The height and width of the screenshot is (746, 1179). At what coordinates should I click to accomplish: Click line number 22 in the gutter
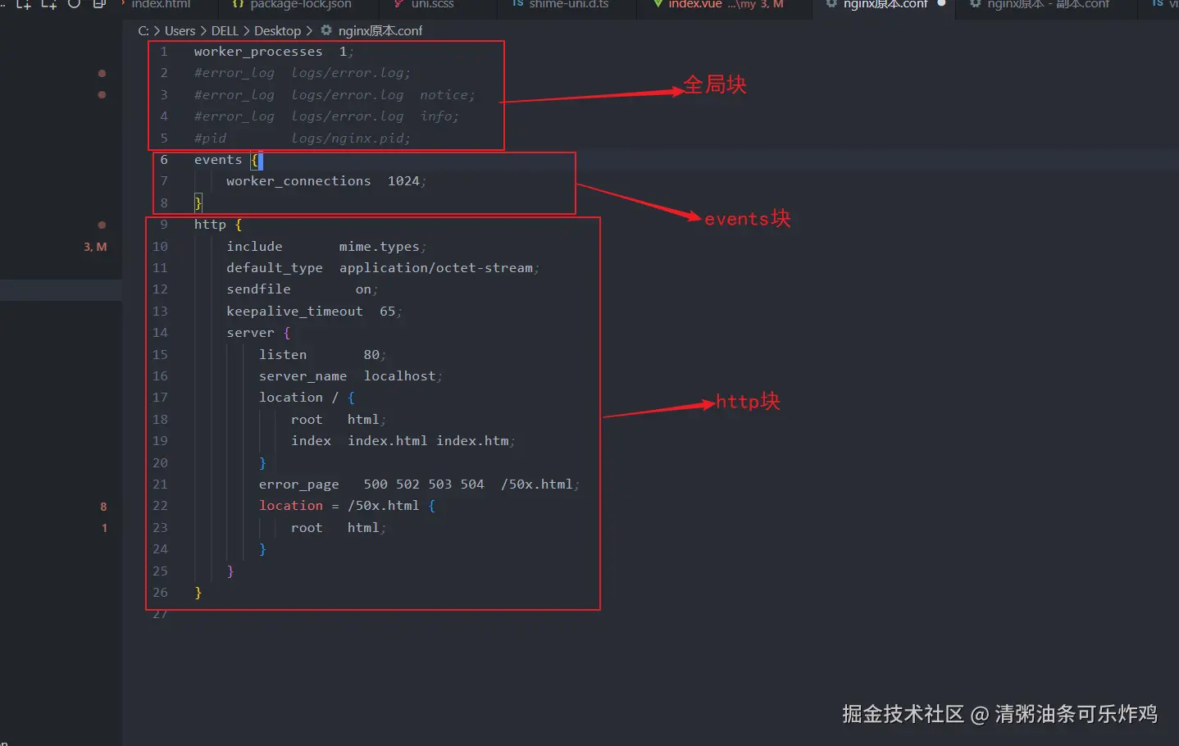[160, 506]
